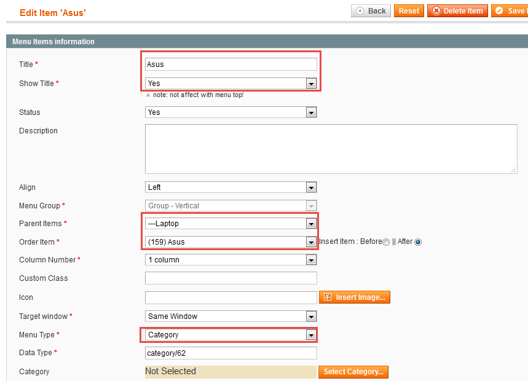This screenshot has height=381, width=528.
Task: Open the Menu Group dropdown
Action: coord(231,206)
